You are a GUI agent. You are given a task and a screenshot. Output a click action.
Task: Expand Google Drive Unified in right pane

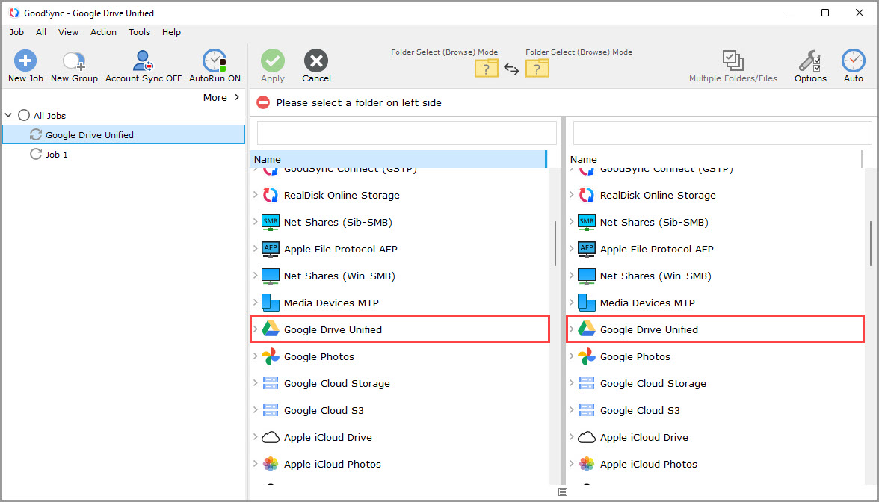[x=571, y=329]
